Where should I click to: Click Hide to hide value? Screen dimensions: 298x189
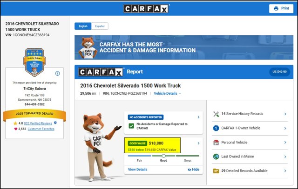pos(194,169)
